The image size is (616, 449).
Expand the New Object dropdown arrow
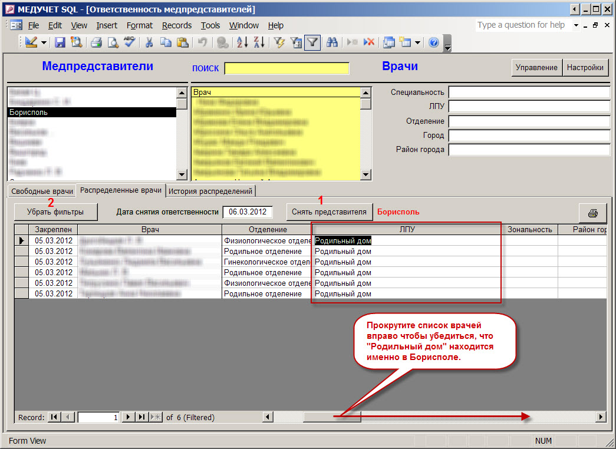pos(417,42)
